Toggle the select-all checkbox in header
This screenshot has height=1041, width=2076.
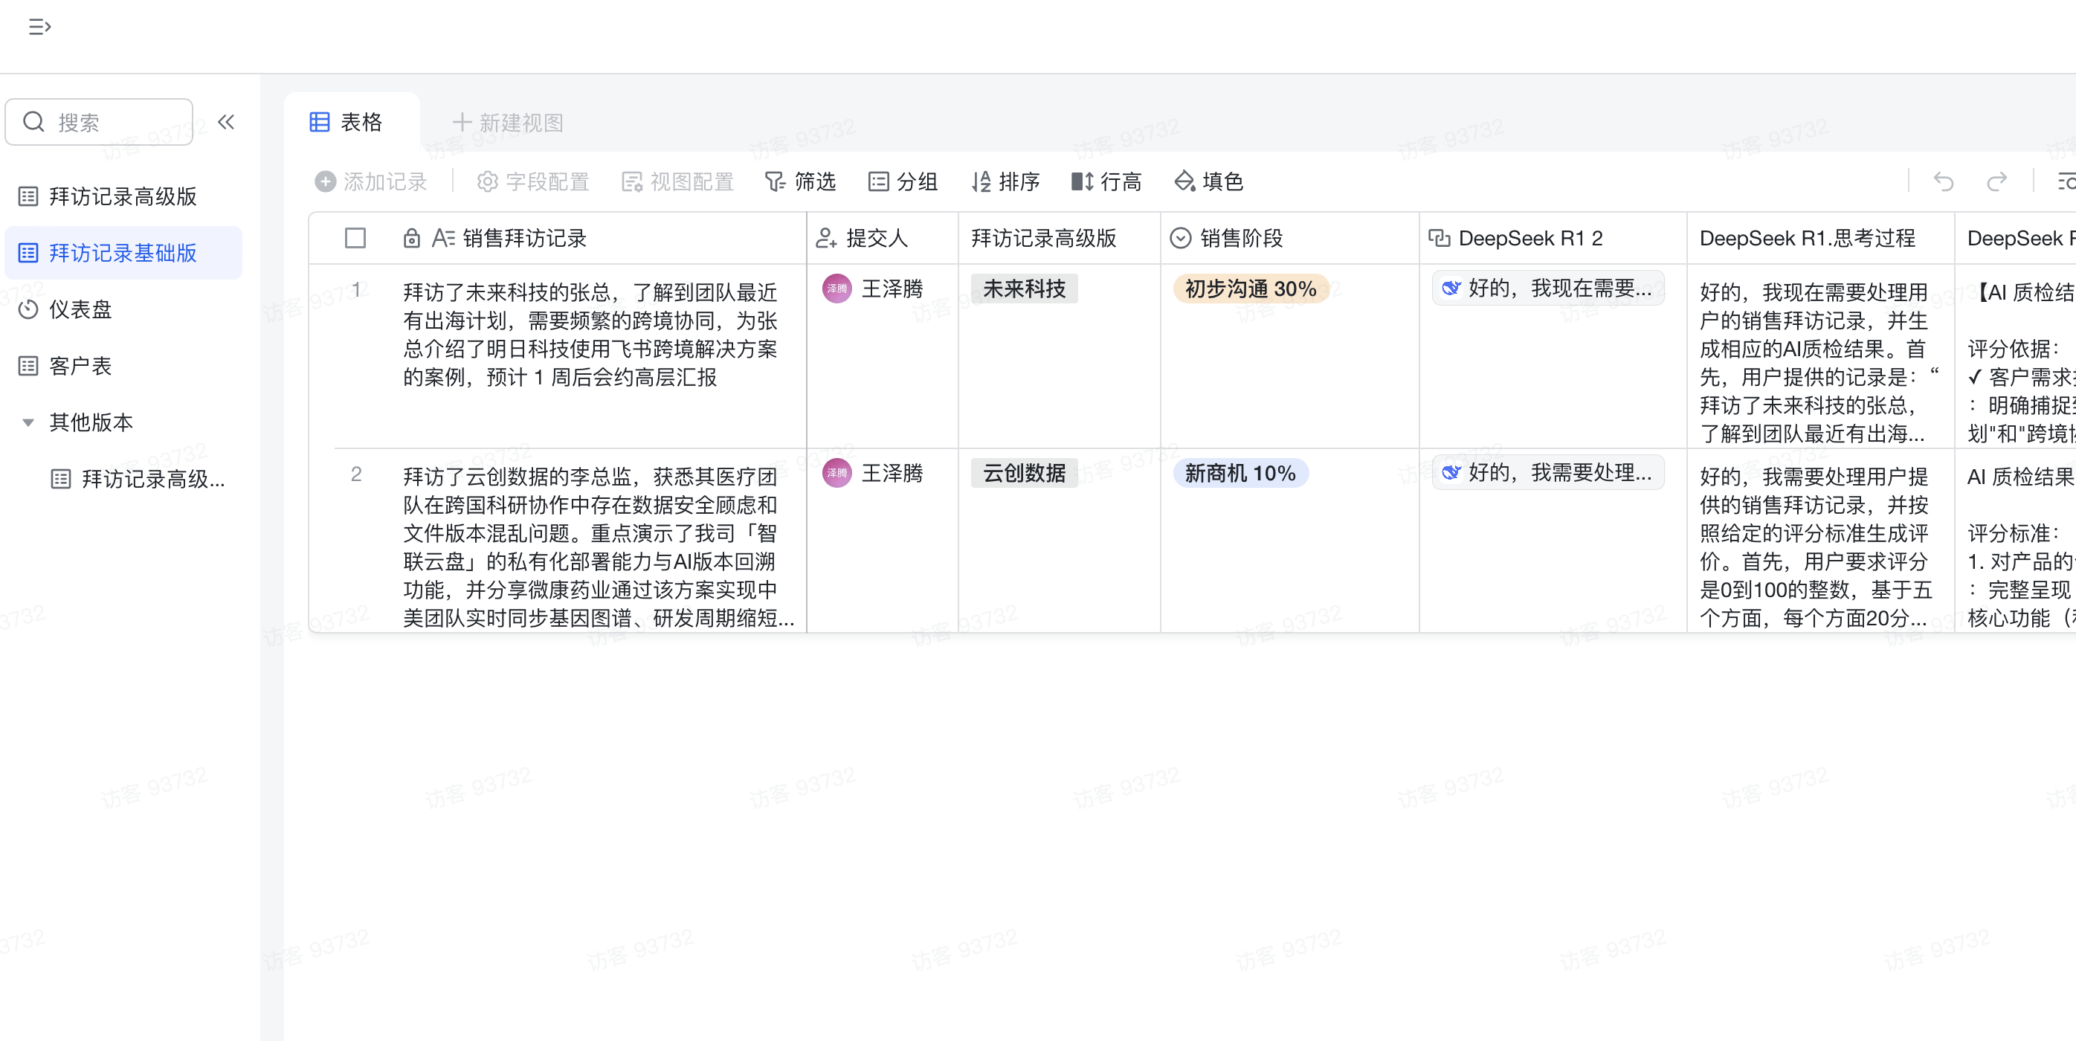[355, 239]
